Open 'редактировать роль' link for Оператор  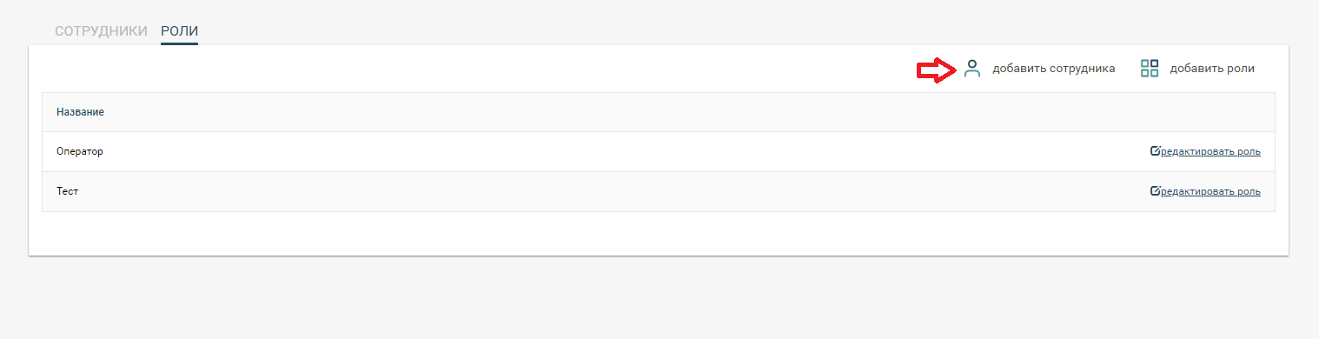(1210, 151)
